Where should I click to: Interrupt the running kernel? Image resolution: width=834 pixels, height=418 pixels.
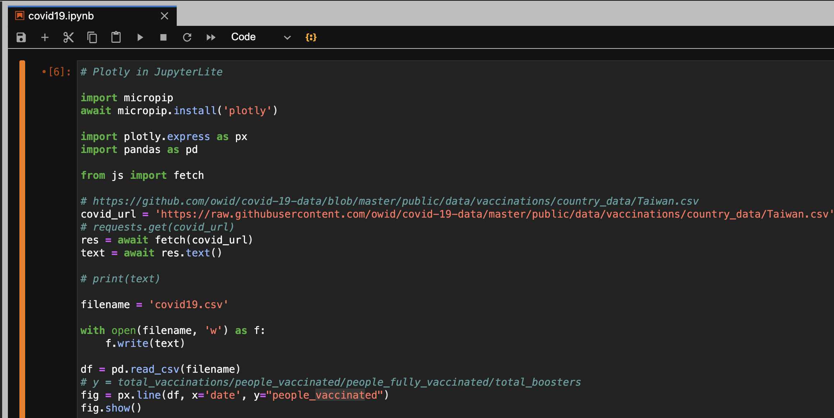[x=163, y=37]
